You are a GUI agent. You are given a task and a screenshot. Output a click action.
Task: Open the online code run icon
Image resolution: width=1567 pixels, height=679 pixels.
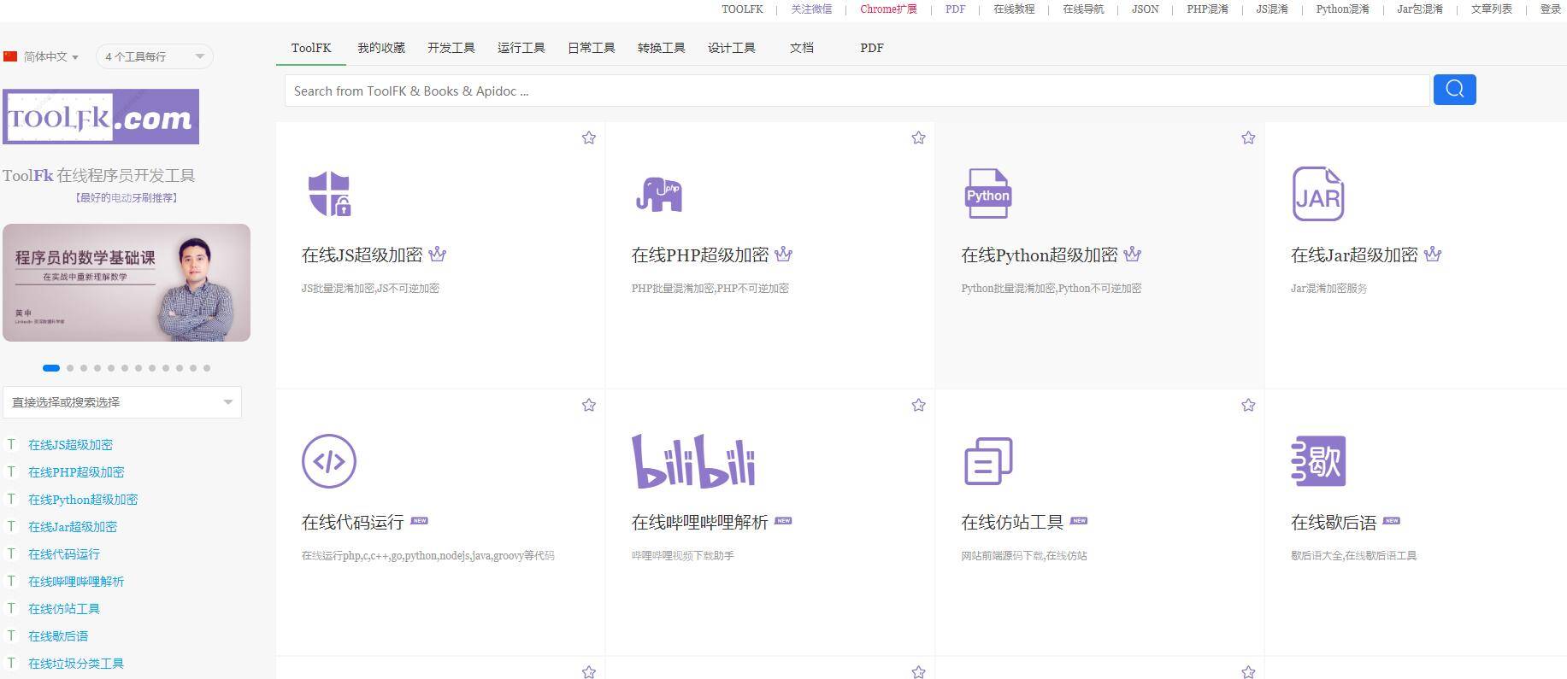(329, 461)
